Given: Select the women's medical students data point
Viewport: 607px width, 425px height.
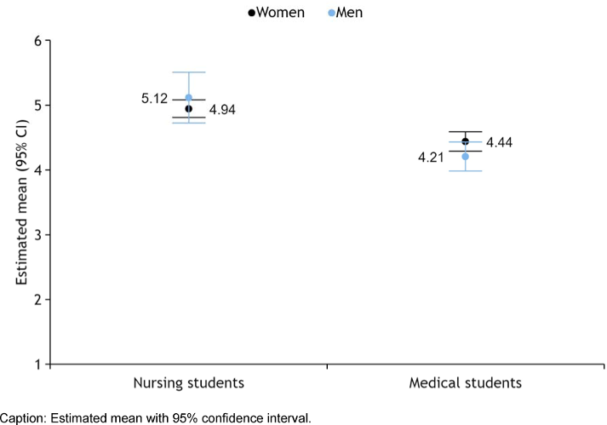Looking at the screenshot, I should (465, 141).
